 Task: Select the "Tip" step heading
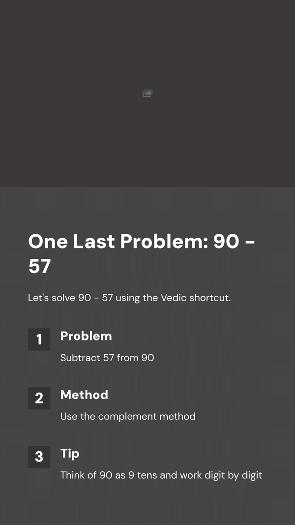[x=70, y=454]
